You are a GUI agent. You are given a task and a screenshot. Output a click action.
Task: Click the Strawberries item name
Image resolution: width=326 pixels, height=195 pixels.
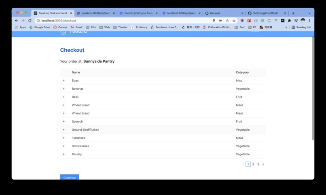click(80, 146)
